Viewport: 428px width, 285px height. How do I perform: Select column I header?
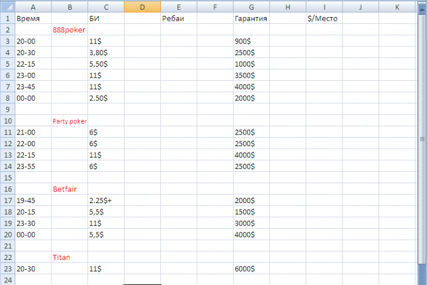[x=324, y=7]
